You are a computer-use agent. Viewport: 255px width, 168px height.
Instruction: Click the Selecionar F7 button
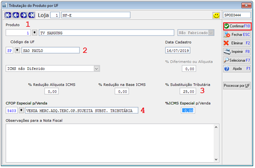237,60
